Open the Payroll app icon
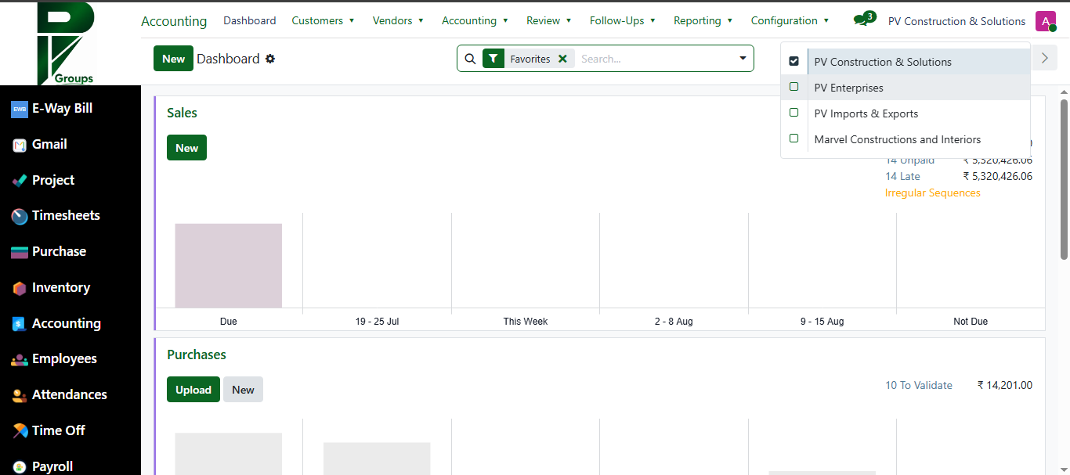 [20, 466]
